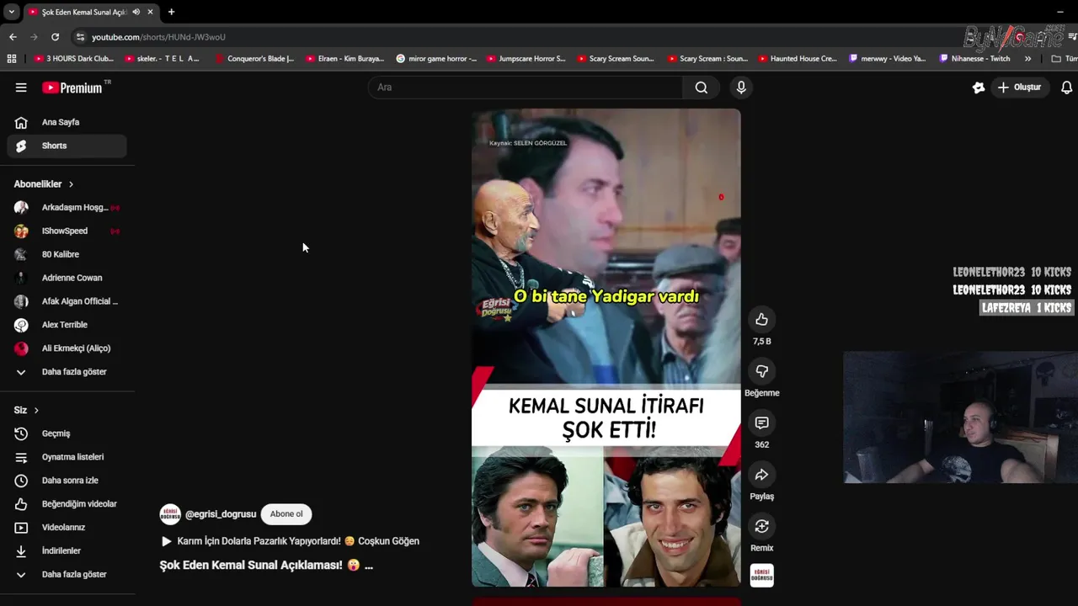
Task: Click the egrisi_dogrusu channel avatar
Action: point(170,514)
